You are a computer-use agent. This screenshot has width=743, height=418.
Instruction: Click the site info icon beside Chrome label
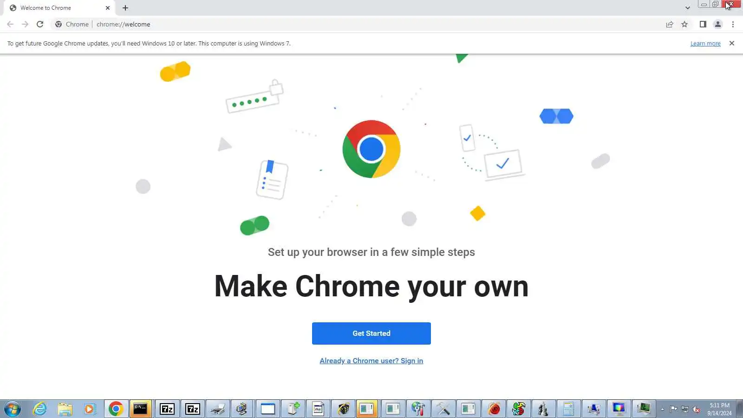coord(59,24)
